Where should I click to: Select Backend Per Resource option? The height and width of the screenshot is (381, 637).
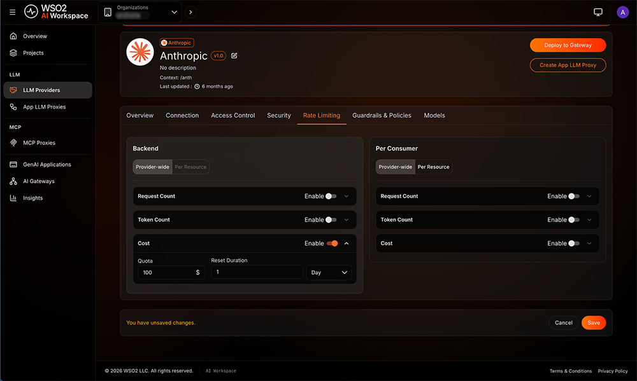point(190,167)
